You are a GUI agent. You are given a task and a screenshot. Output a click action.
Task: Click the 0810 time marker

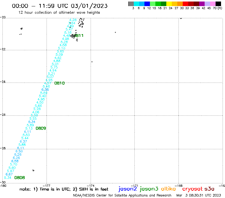(x=60, y=83)
